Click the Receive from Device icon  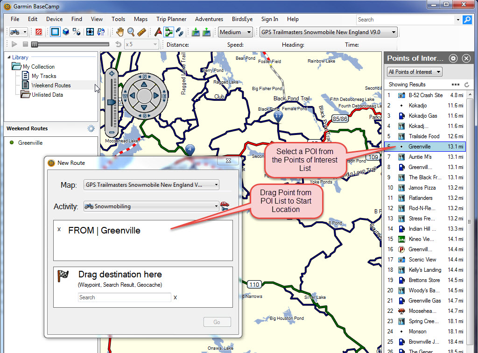tap(206, 32)
